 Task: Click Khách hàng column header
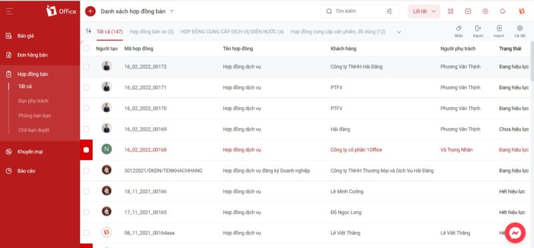[343, 49]
